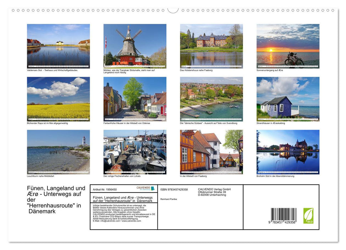Screen dimensions: 346x250
Task: Expand the Artikel-Nr. 1956450 details
Action: (x=105, y=189)
